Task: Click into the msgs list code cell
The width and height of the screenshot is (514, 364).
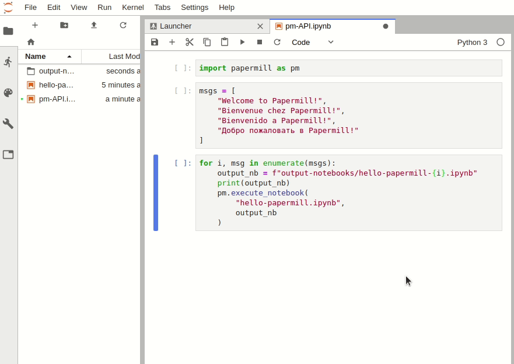Action: [348, 116]
